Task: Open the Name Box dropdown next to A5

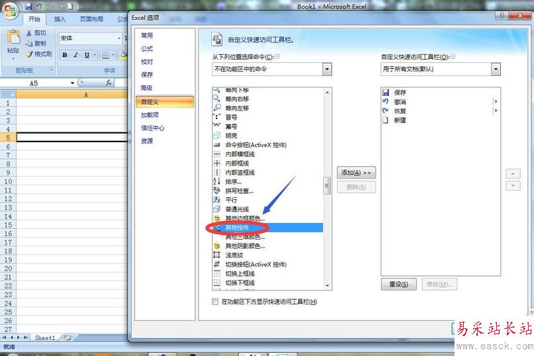Action: [72, 83]
